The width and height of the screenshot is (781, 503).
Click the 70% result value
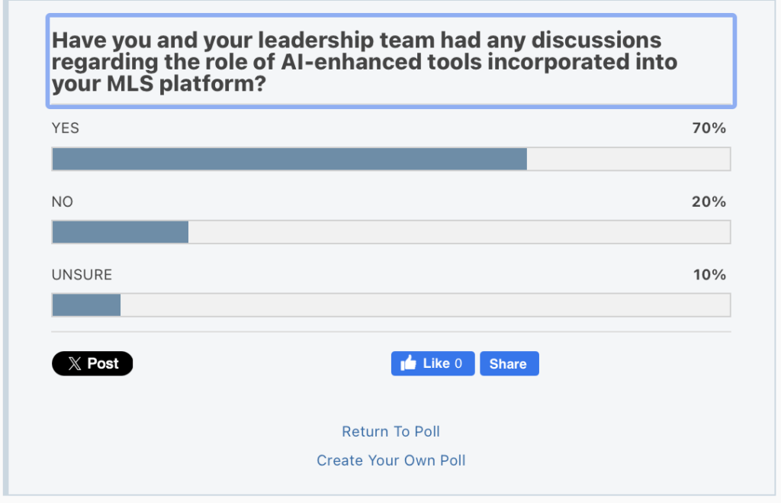(x=709, y=128)
